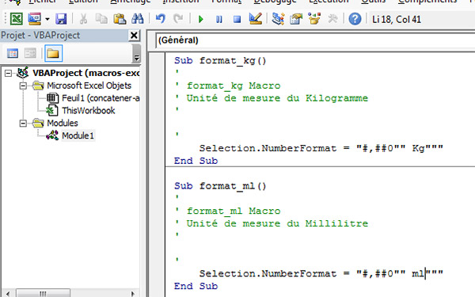
Task: Open Find with the binoculars icon
Action: click(137, 19)
